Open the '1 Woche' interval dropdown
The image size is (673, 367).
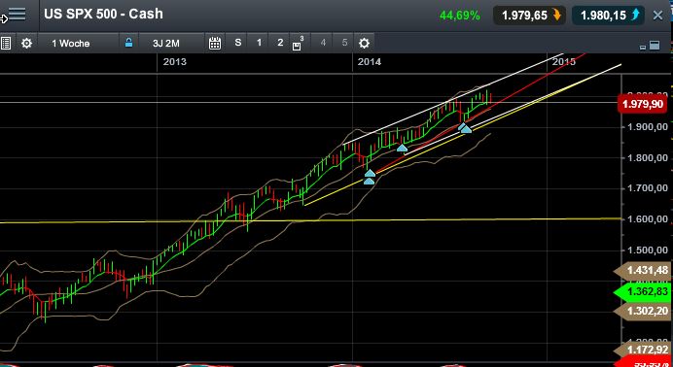[71, 44]
